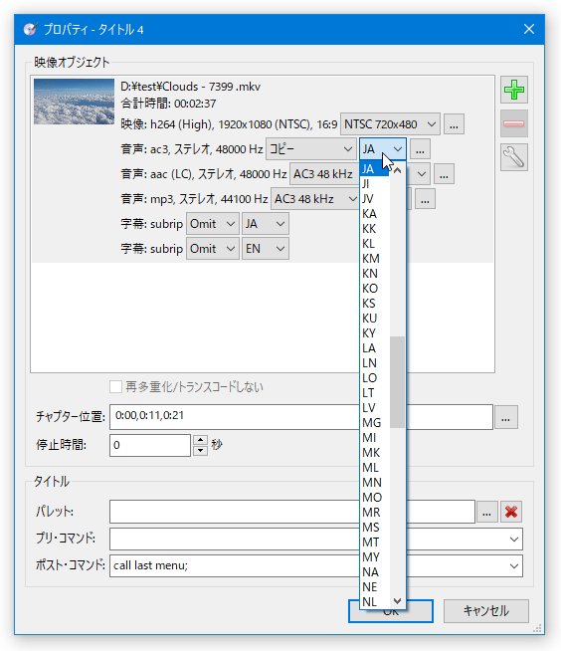Expand the プリ・コマンド combo box arrow

(x=513, y=540)
